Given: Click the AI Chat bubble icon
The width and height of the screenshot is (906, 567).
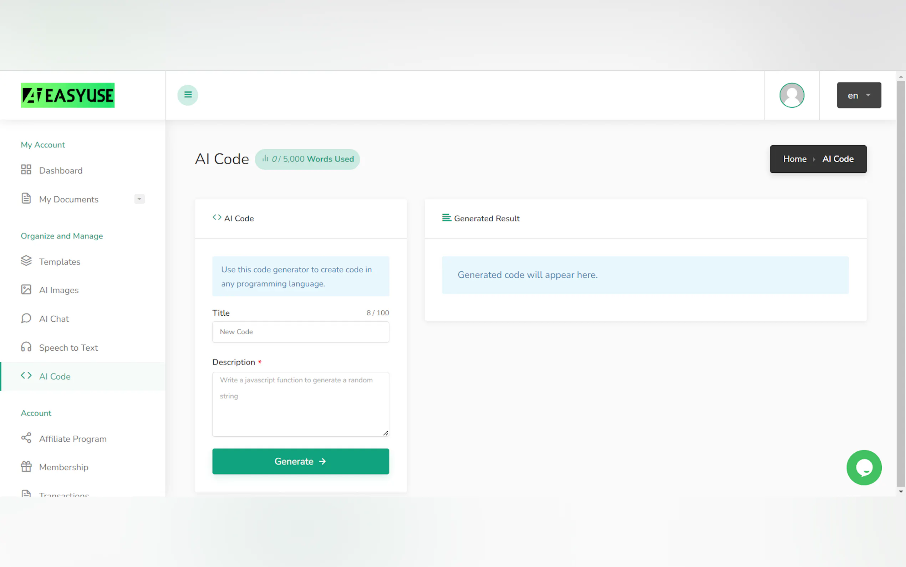Looking at the screenshot, I should [x=26, y=318].
